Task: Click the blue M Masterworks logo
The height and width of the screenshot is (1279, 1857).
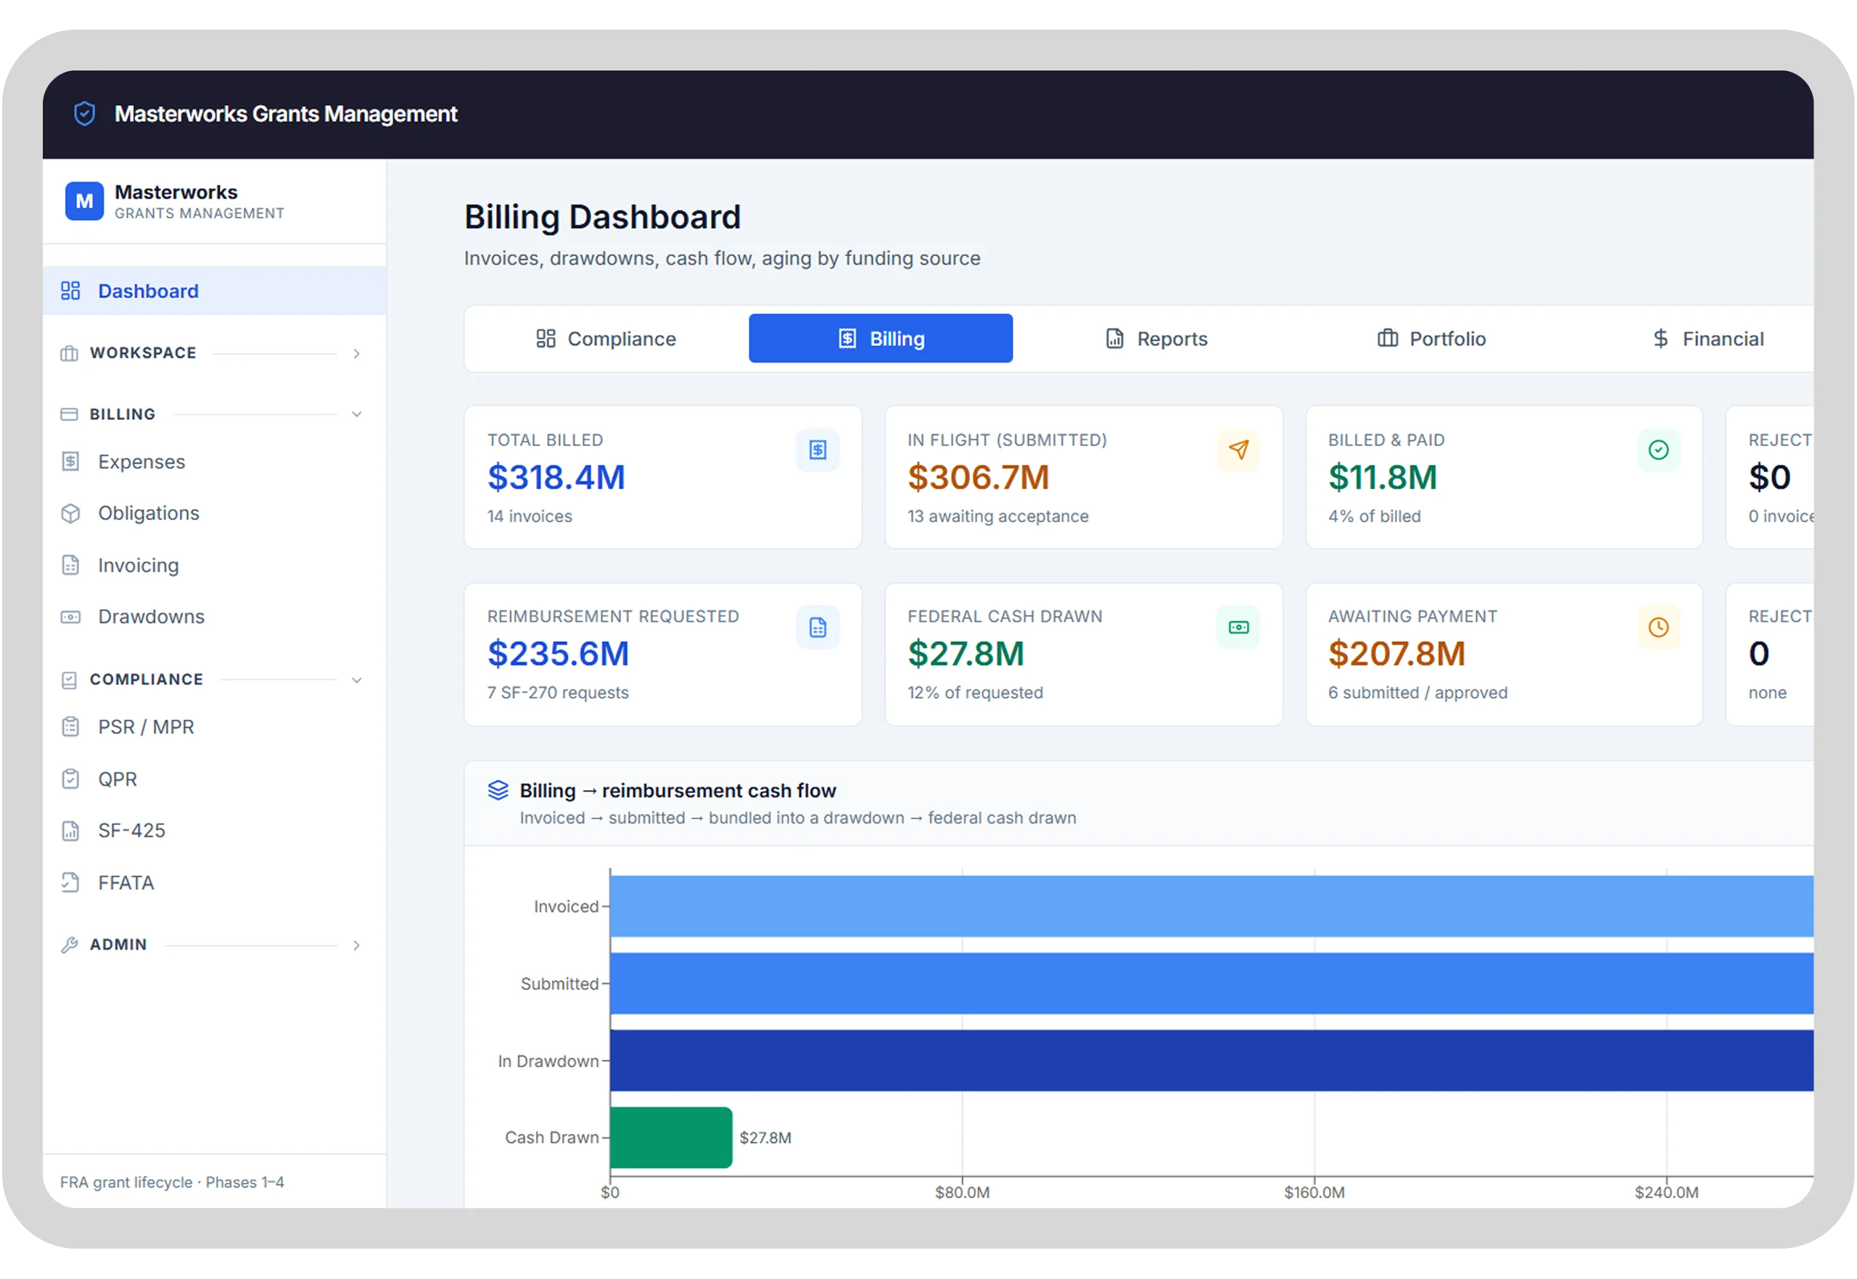Action: [x=84, y=201]
